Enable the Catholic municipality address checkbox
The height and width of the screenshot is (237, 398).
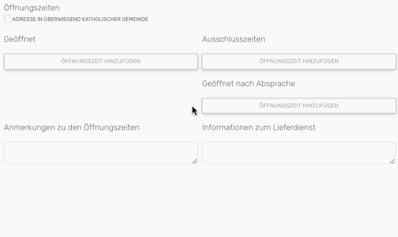pyautogui.click(x=8, y=19)
